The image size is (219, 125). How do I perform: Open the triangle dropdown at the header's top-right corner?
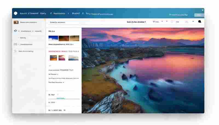(203, 10)
